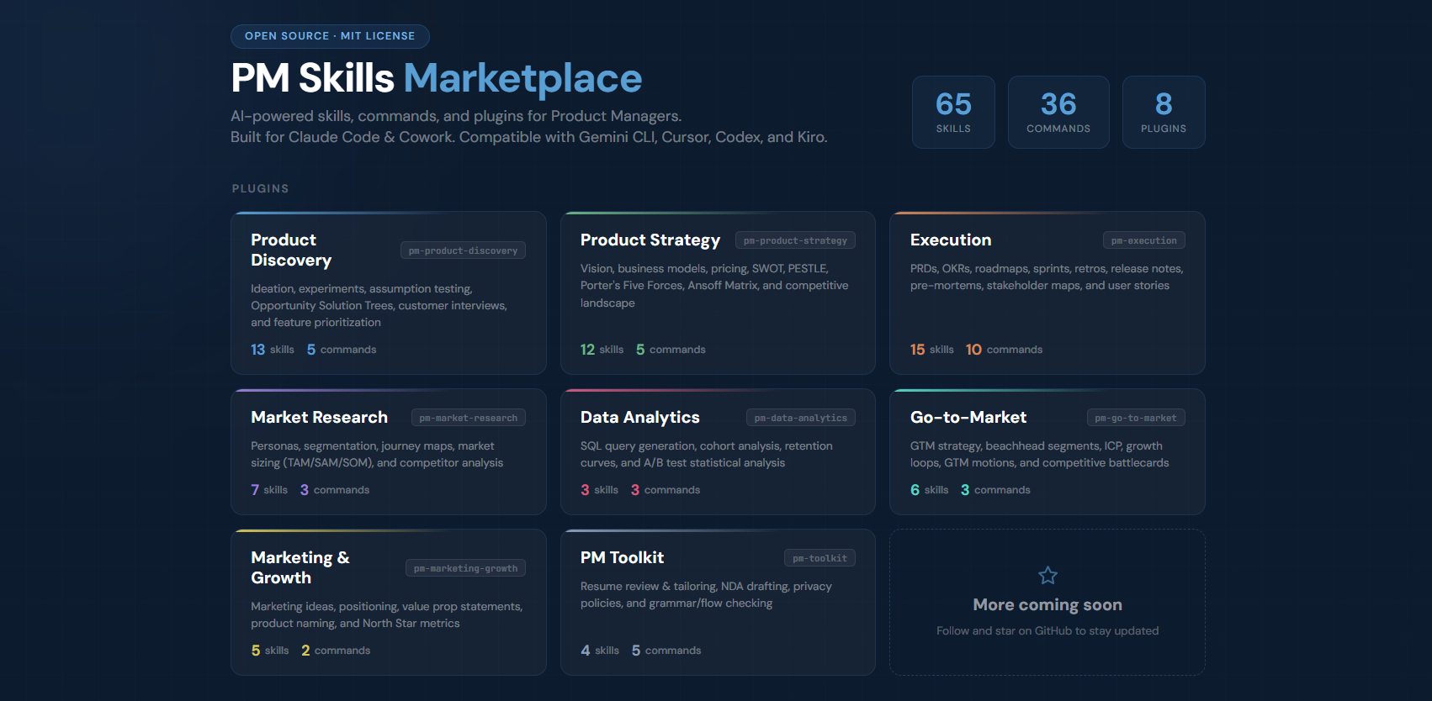The width and height of the screenshot is (1432, 701).
Task: Click the 7 skills count in Market Research
Action: [269, 490]
